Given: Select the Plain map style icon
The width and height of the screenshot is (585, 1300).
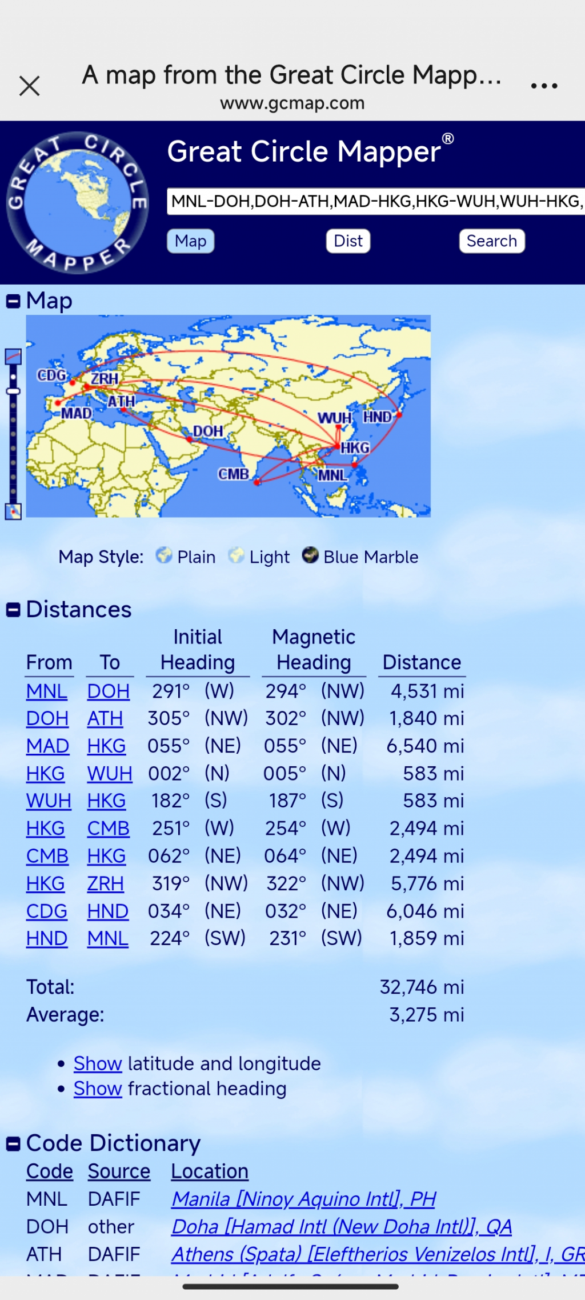Looking at the screenshot, I should coord(164,555).
